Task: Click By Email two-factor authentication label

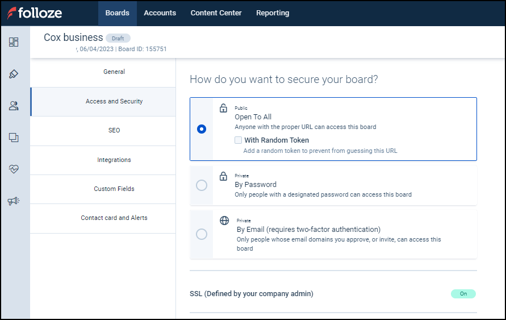Action: point(308,230)
